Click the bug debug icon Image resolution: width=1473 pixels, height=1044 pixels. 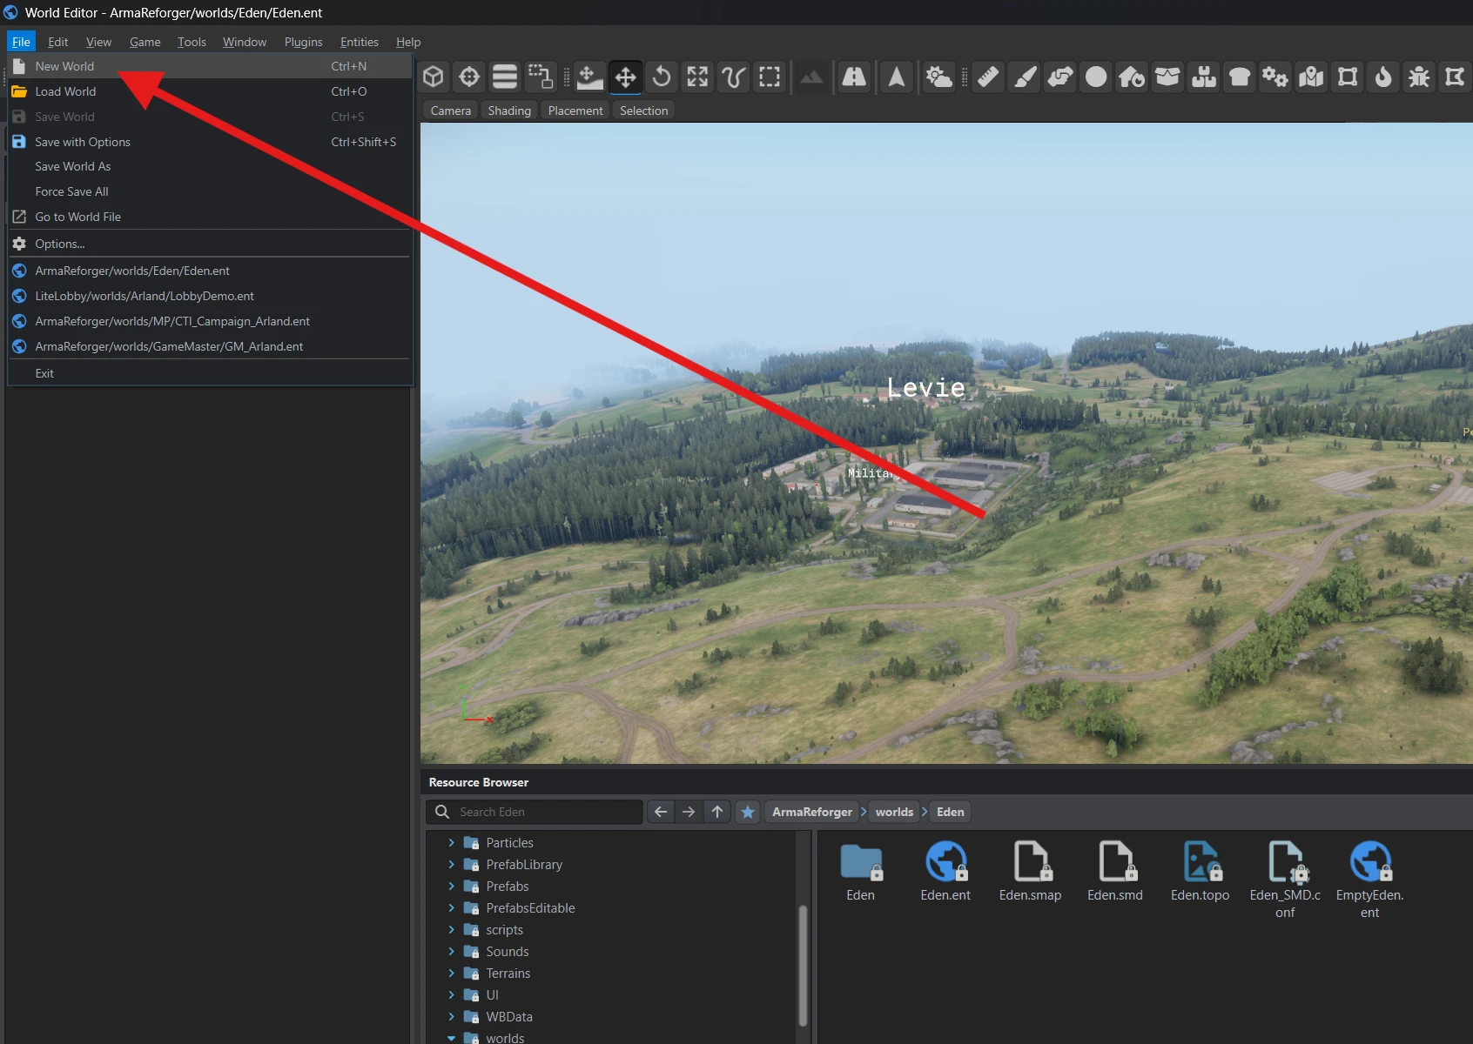(1419, 77)
